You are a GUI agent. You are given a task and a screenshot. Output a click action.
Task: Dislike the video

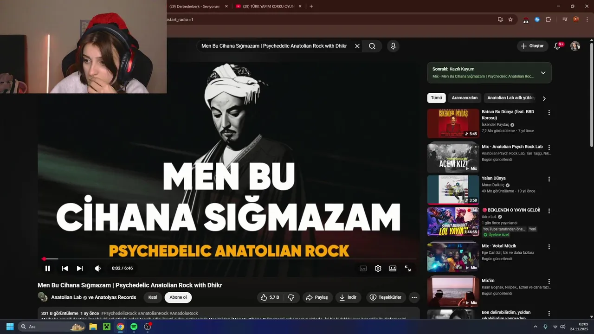tap(291, 297)
